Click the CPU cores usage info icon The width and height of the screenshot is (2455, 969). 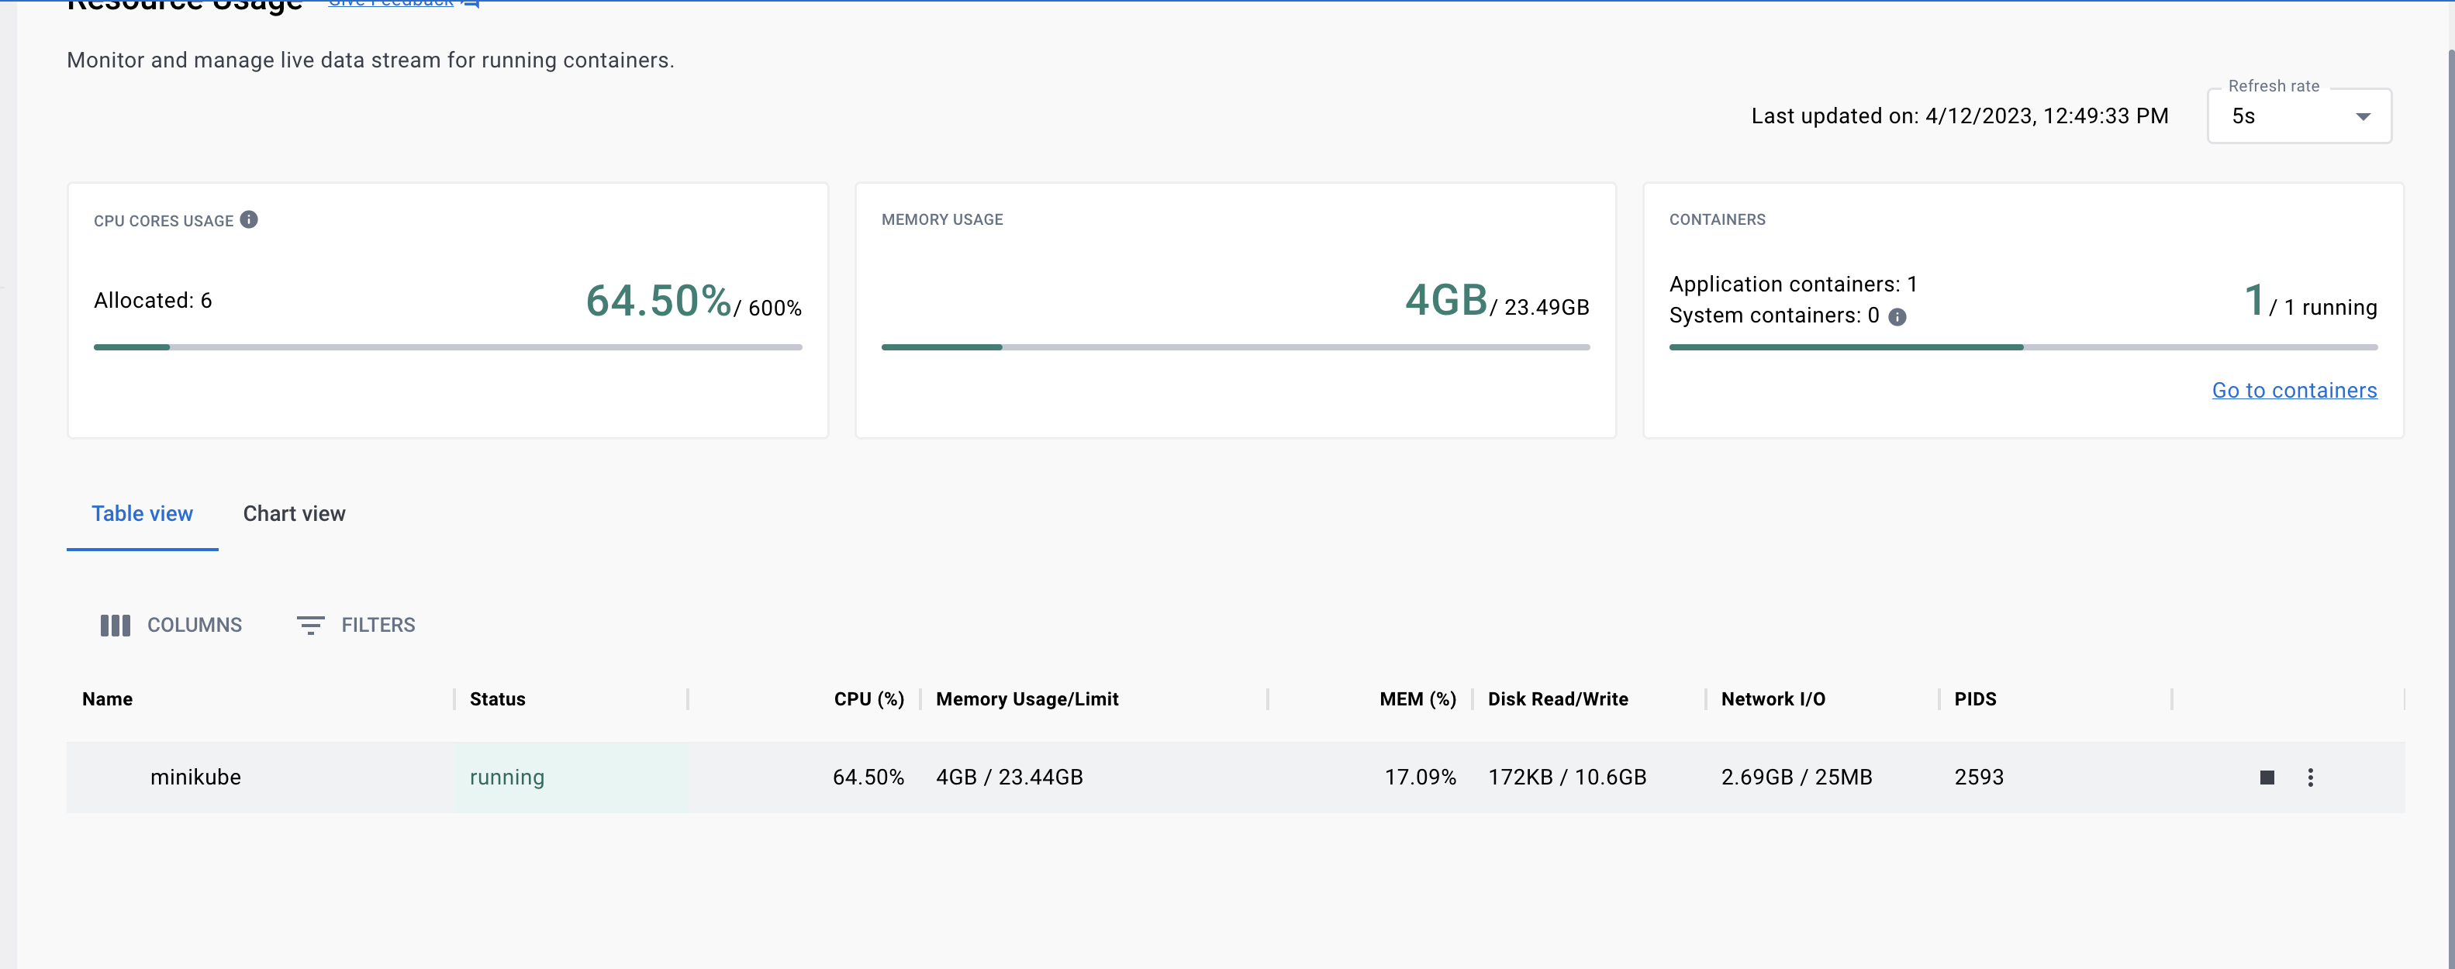click(249, 219)
